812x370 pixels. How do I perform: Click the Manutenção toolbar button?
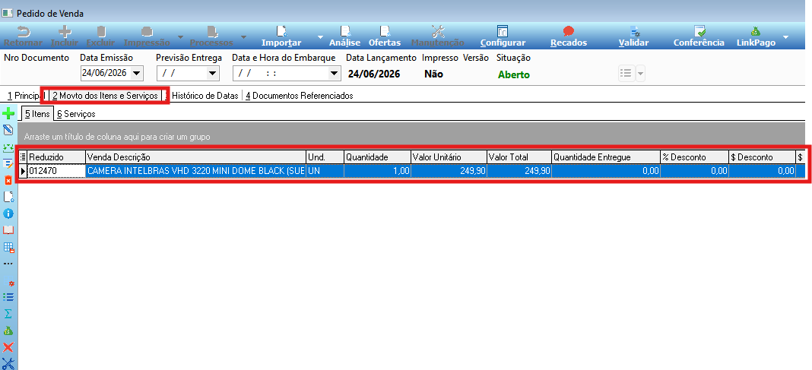[x=438, y=36]
